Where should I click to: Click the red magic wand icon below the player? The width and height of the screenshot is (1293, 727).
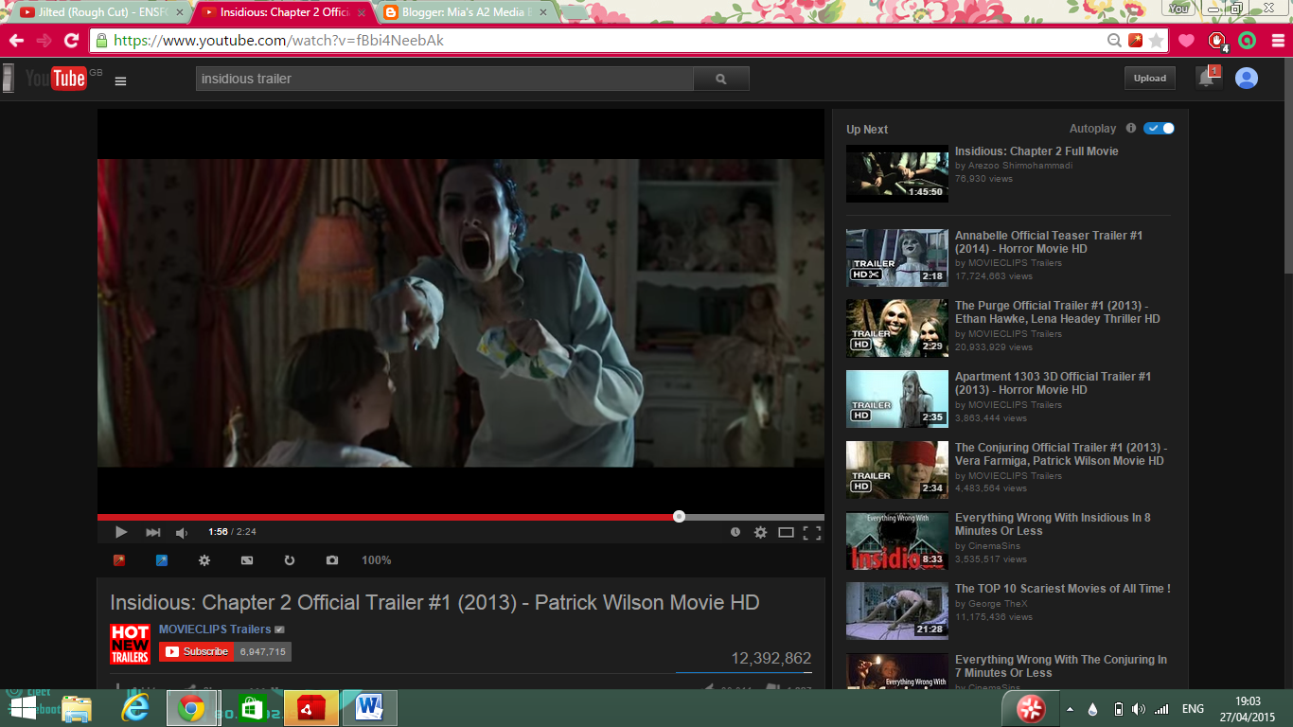tap(119, 560)
